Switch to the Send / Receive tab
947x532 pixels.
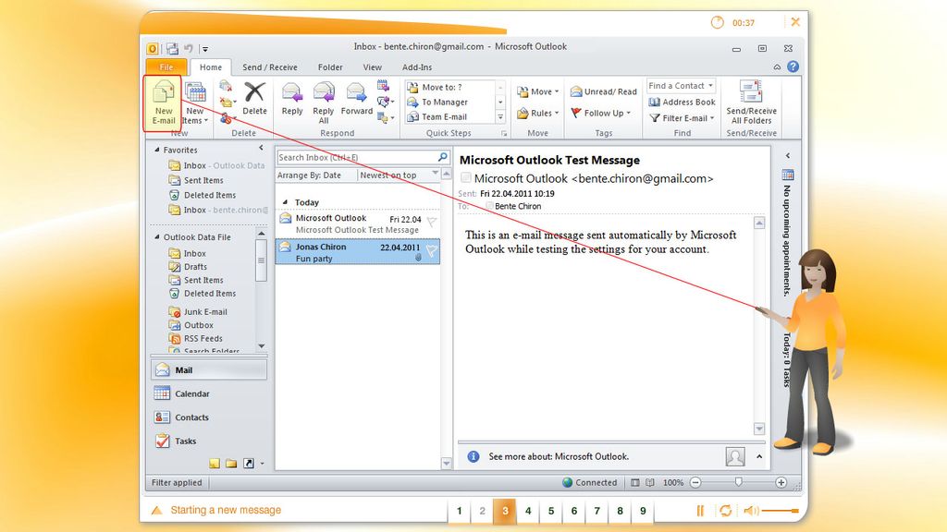point(270,66)
